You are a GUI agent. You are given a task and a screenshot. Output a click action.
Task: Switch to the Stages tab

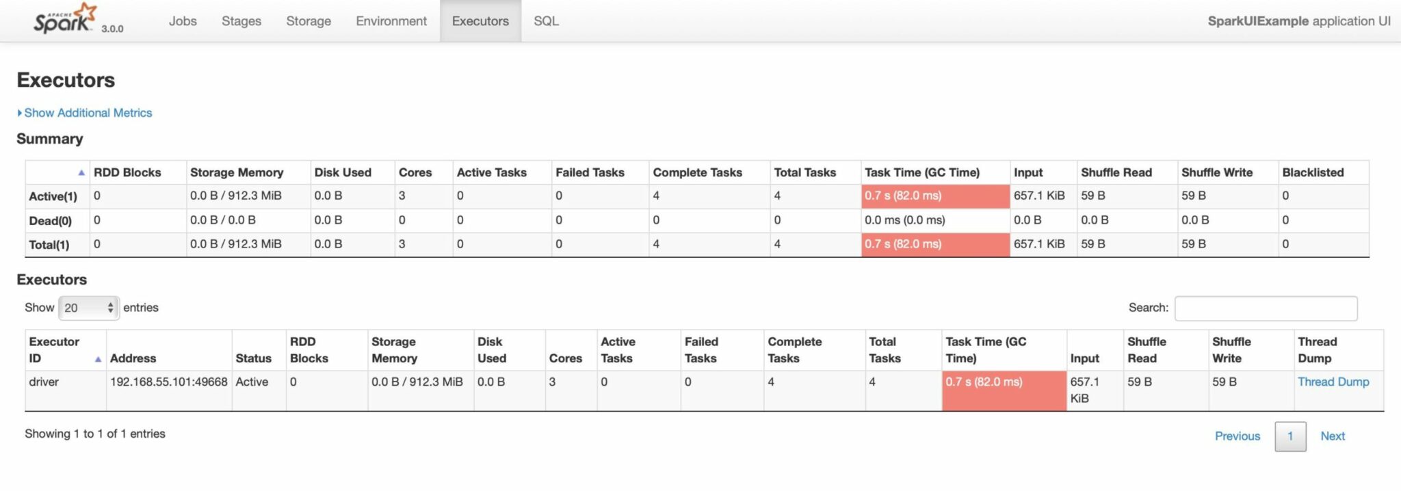241,21
